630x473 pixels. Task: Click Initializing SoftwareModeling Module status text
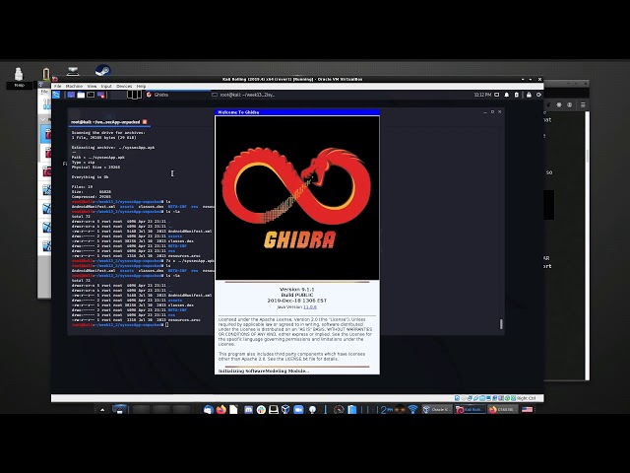[264, 371]
